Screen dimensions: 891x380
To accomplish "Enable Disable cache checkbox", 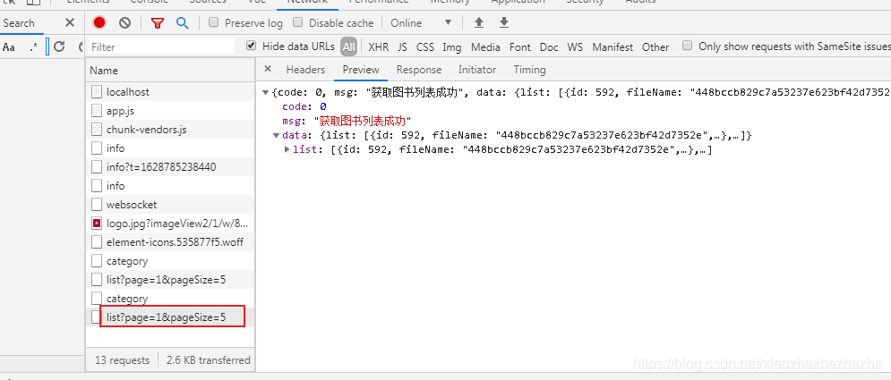I will point(298,22).
